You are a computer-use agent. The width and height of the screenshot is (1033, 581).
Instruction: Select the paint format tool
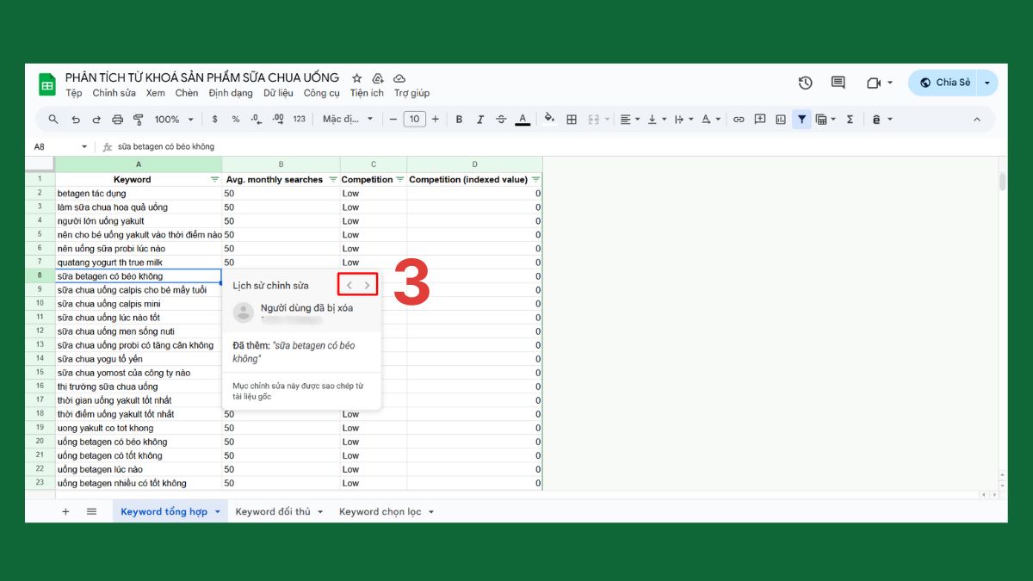click(138, 120)
